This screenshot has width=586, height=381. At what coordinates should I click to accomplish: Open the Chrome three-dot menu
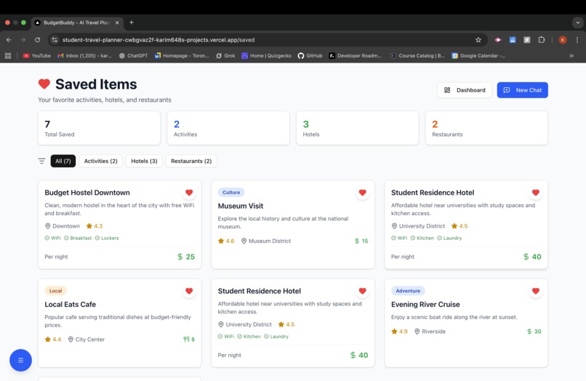point(577,40)
